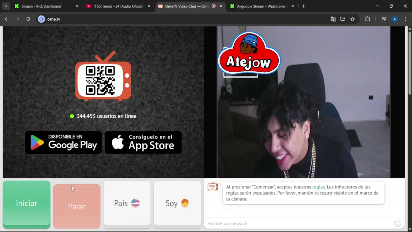Open the browser three-dot menu
412x232 pixels.
[405, 19]
